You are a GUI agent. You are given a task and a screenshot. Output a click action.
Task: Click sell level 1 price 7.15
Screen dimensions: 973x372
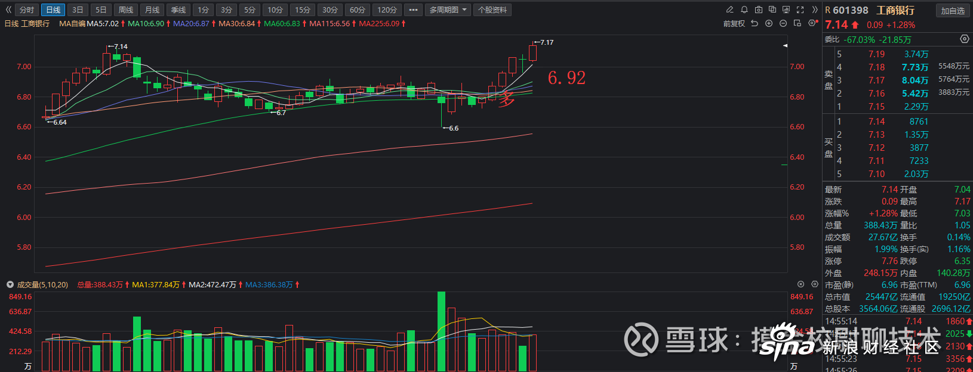pos(876,107)
